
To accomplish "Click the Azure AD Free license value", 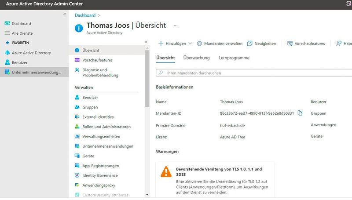I will click(233, 137).
